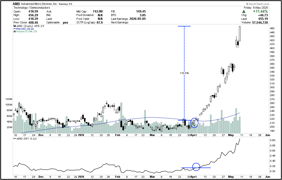
Task: Click the 110.0% measurement label
Action: point(184,73)
